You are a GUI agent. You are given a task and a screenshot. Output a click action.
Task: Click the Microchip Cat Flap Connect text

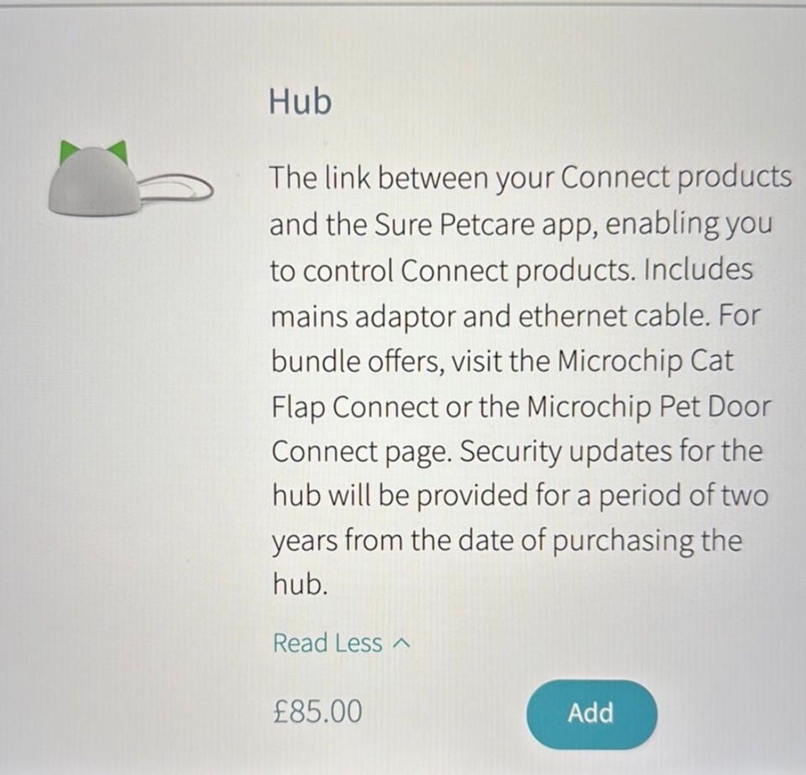(x=502, y=384)
